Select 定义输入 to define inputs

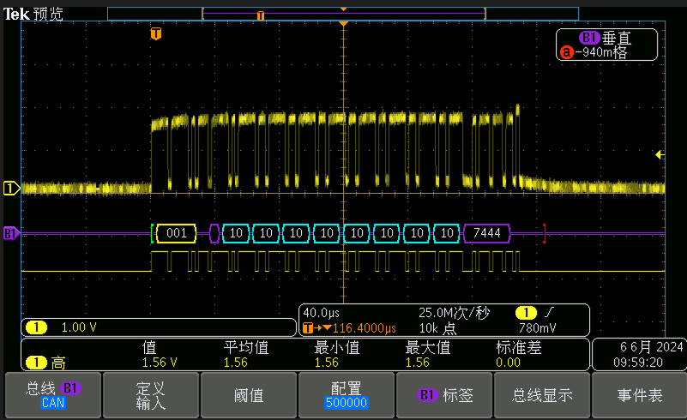151,395
